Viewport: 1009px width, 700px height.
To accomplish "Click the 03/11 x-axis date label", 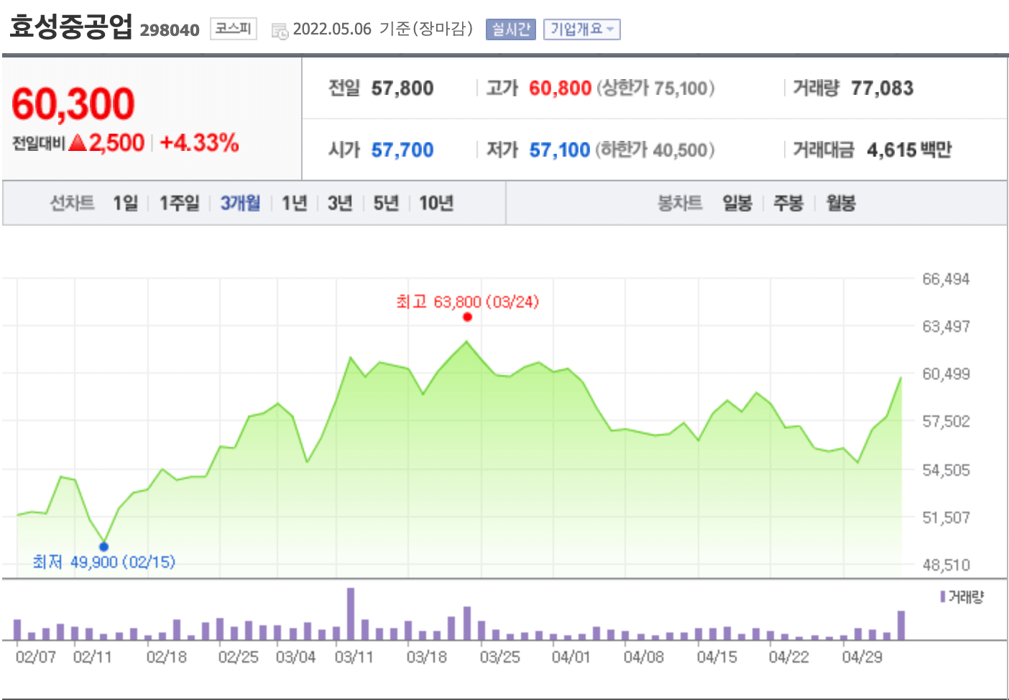I will (x=354, y=657).
